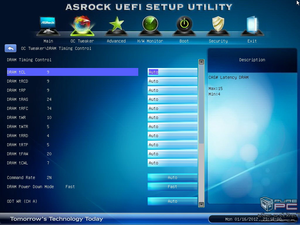The height and width of the screenshot is (225, 300).
Task: Open the Main monitor icon
Action: 48,26
